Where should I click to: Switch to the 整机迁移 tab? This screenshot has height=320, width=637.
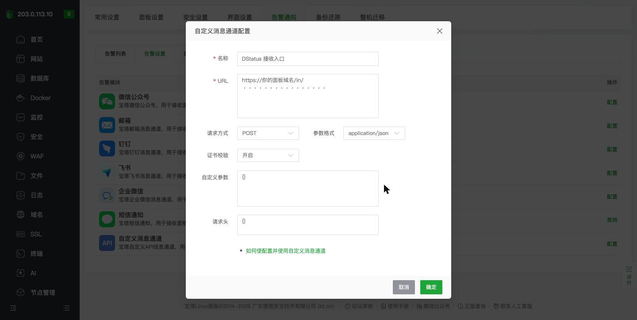[372, 17]
